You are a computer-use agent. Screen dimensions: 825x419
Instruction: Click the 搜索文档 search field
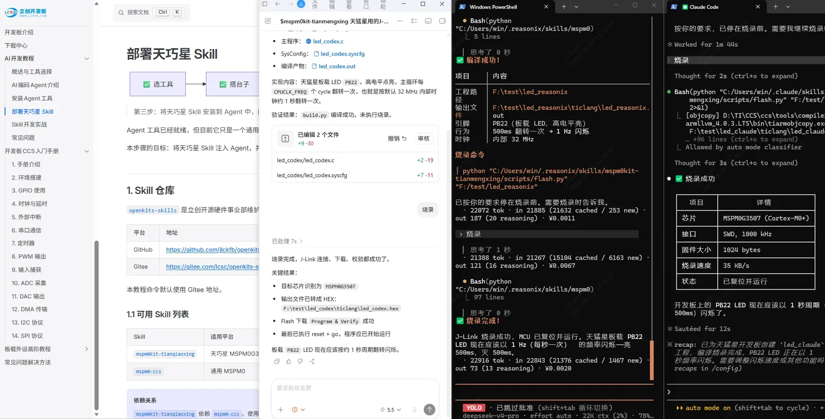pos(151,12)
